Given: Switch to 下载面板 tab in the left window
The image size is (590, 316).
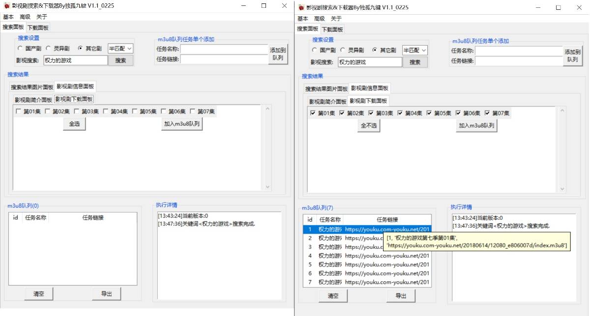Looking at the screenshot, I should (x=38, y=28).
